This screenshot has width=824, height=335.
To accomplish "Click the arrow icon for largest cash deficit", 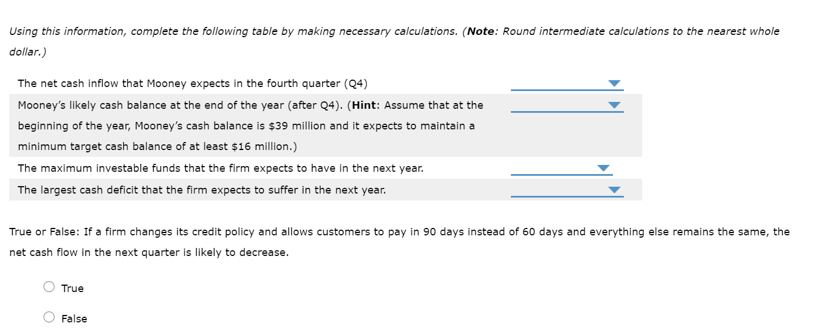I will point(614,189).
